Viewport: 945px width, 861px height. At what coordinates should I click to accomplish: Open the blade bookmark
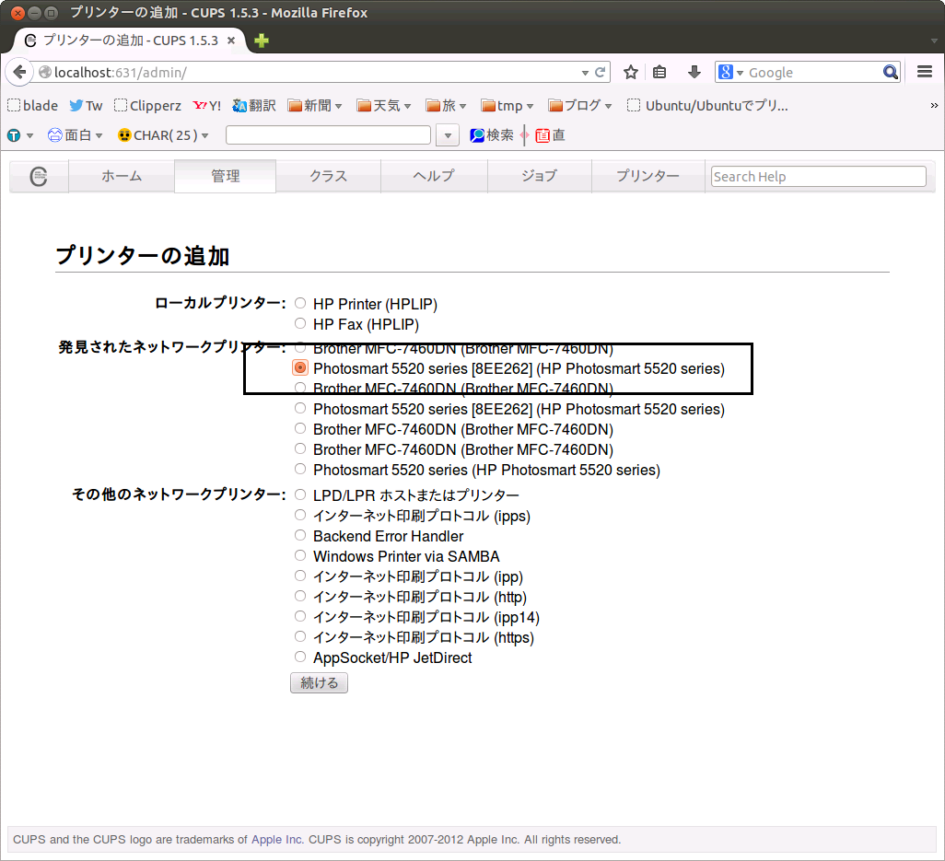pos(32,106)
